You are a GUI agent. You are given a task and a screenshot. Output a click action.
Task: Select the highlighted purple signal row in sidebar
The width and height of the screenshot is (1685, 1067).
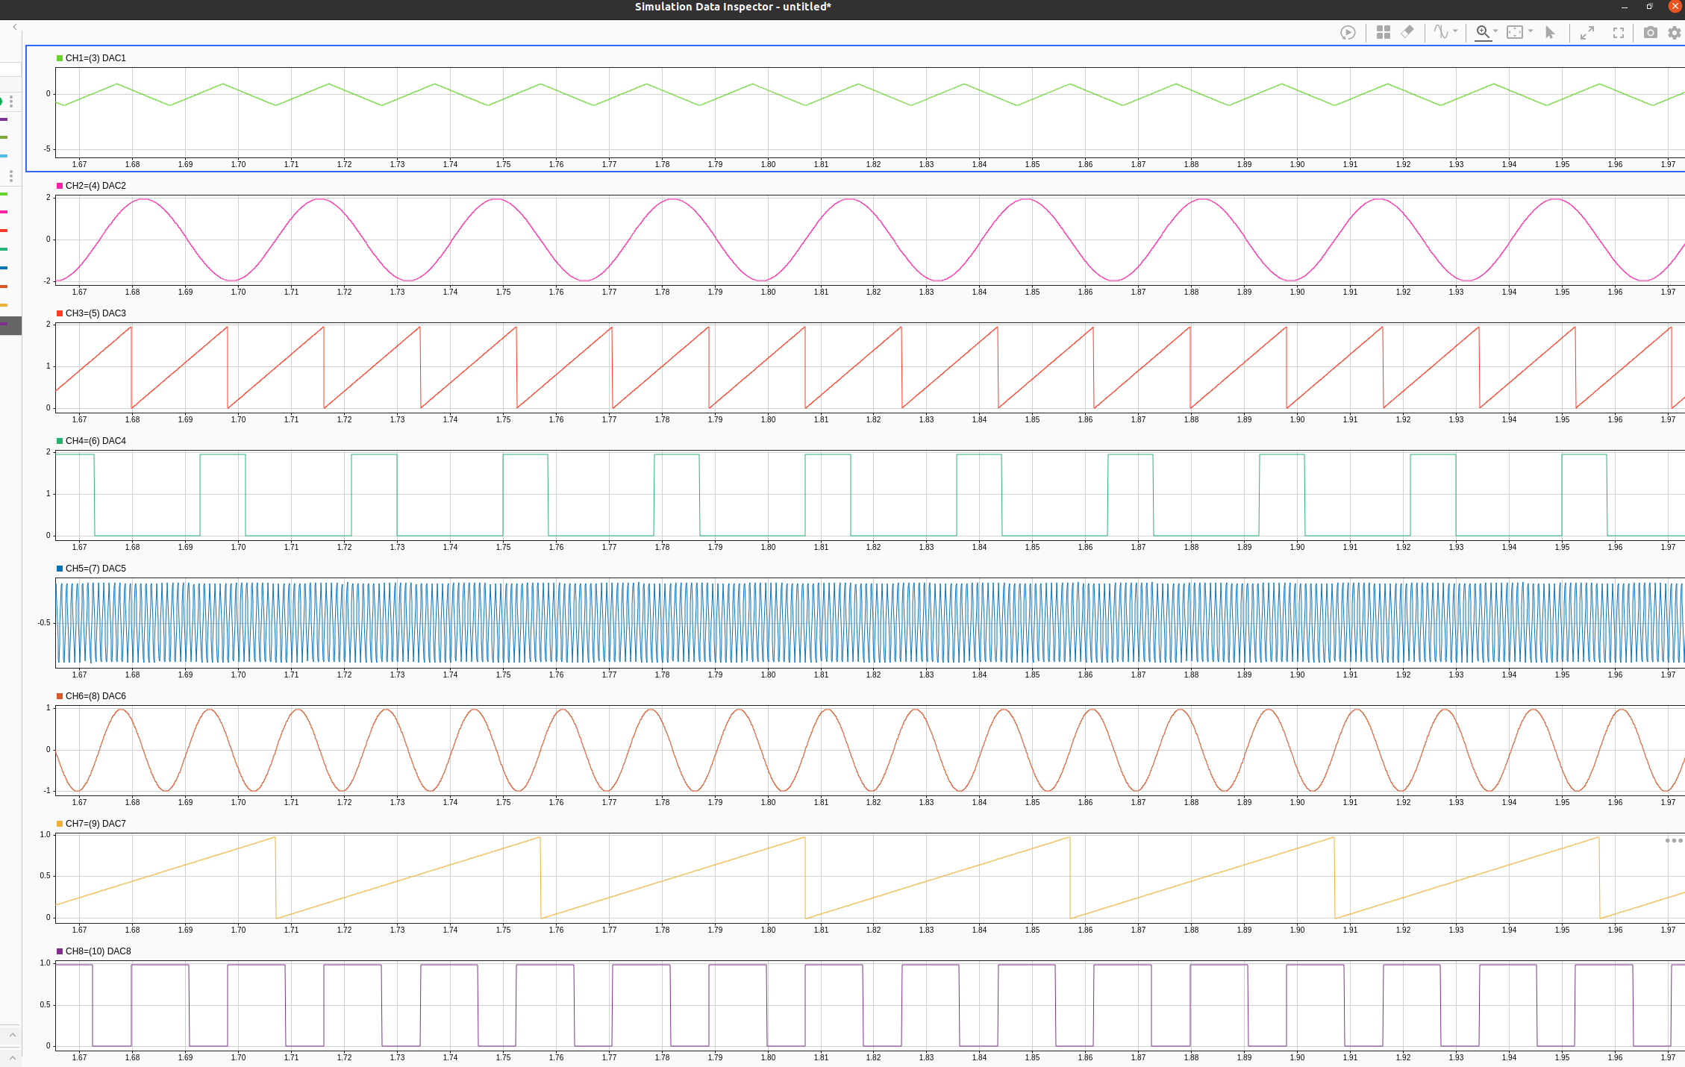click(10, 325)
